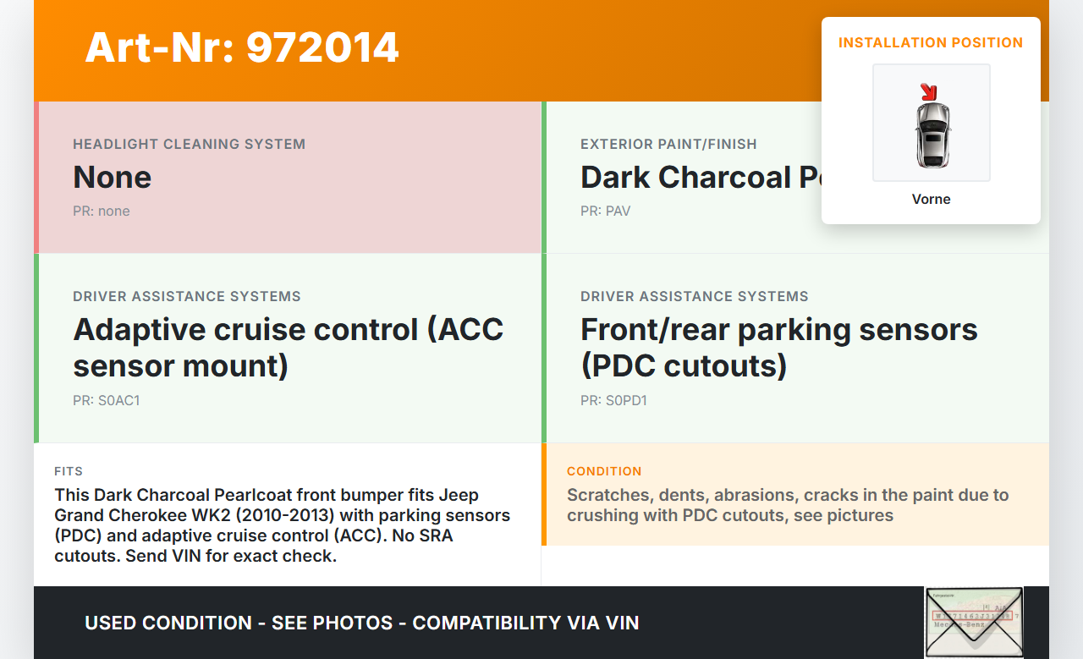Click the Condition section heading
This screenshot has width=1083, height=659.
pos(604,471)
